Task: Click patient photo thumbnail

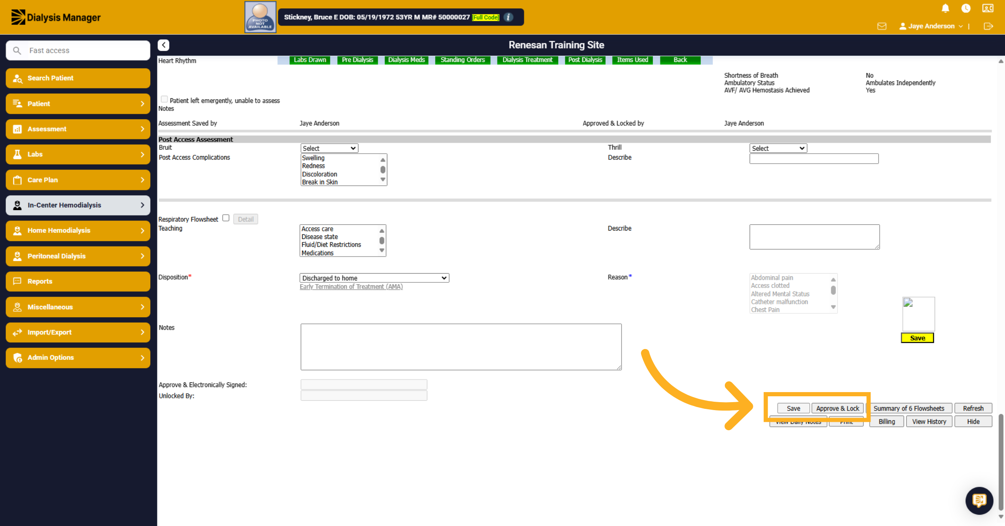Action: pos(260,17)
